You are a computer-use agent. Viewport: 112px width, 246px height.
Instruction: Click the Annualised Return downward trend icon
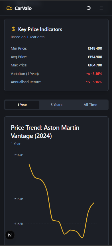pyautogui.click(x=88, y=82)
